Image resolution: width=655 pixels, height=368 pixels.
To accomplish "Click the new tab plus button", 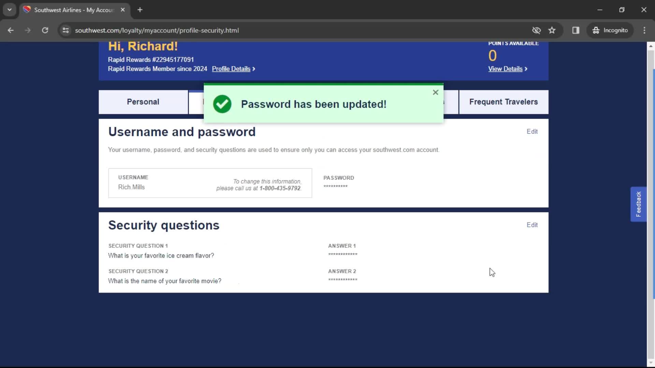I will [140, 10].
